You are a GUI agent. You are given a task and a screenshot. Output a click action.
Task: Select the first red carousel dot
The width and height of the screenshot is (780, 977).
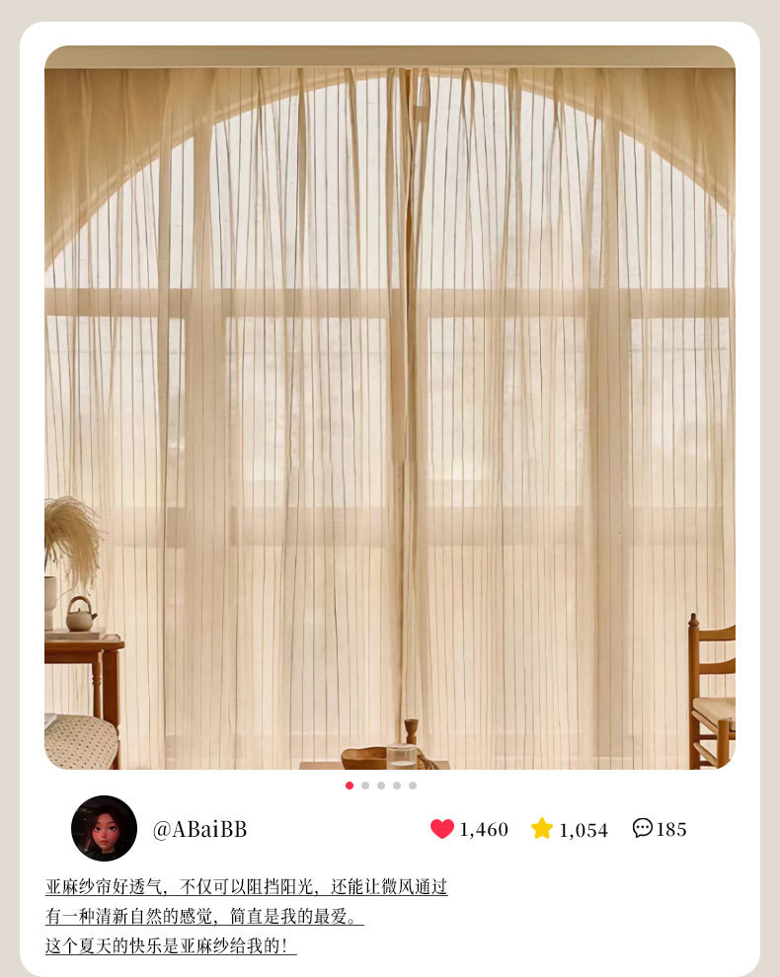click(350, 786)
